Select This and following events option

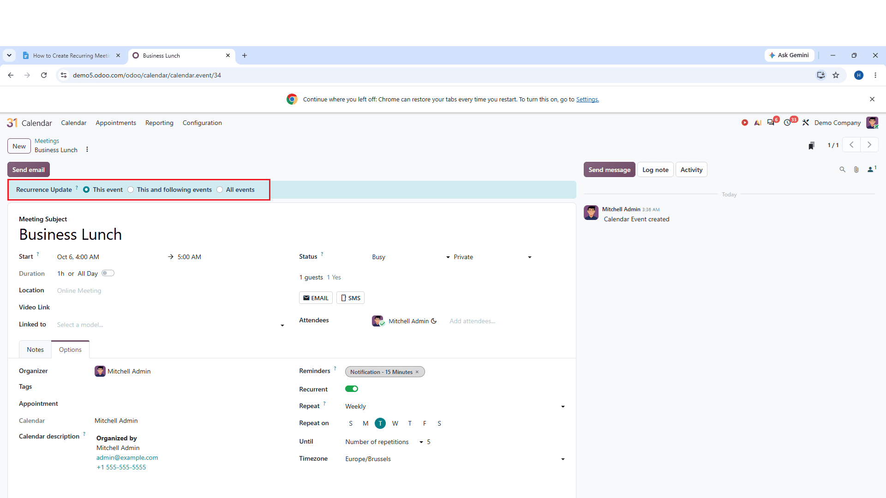coord(131,190)
